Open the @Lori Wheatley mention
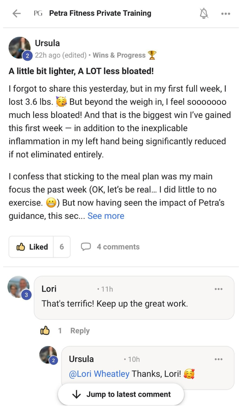 click(x=99, y=374)
